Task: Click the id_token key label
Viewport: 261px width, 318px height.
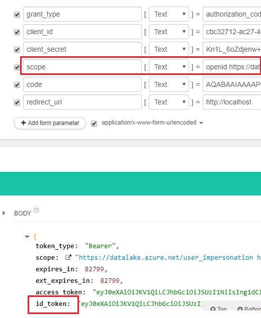Action: pyautogui.click(x=53, y=304)
